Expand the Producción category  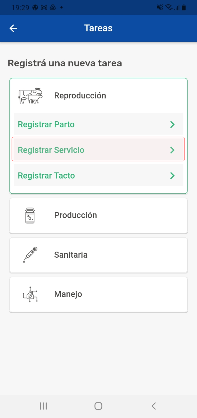76,215
